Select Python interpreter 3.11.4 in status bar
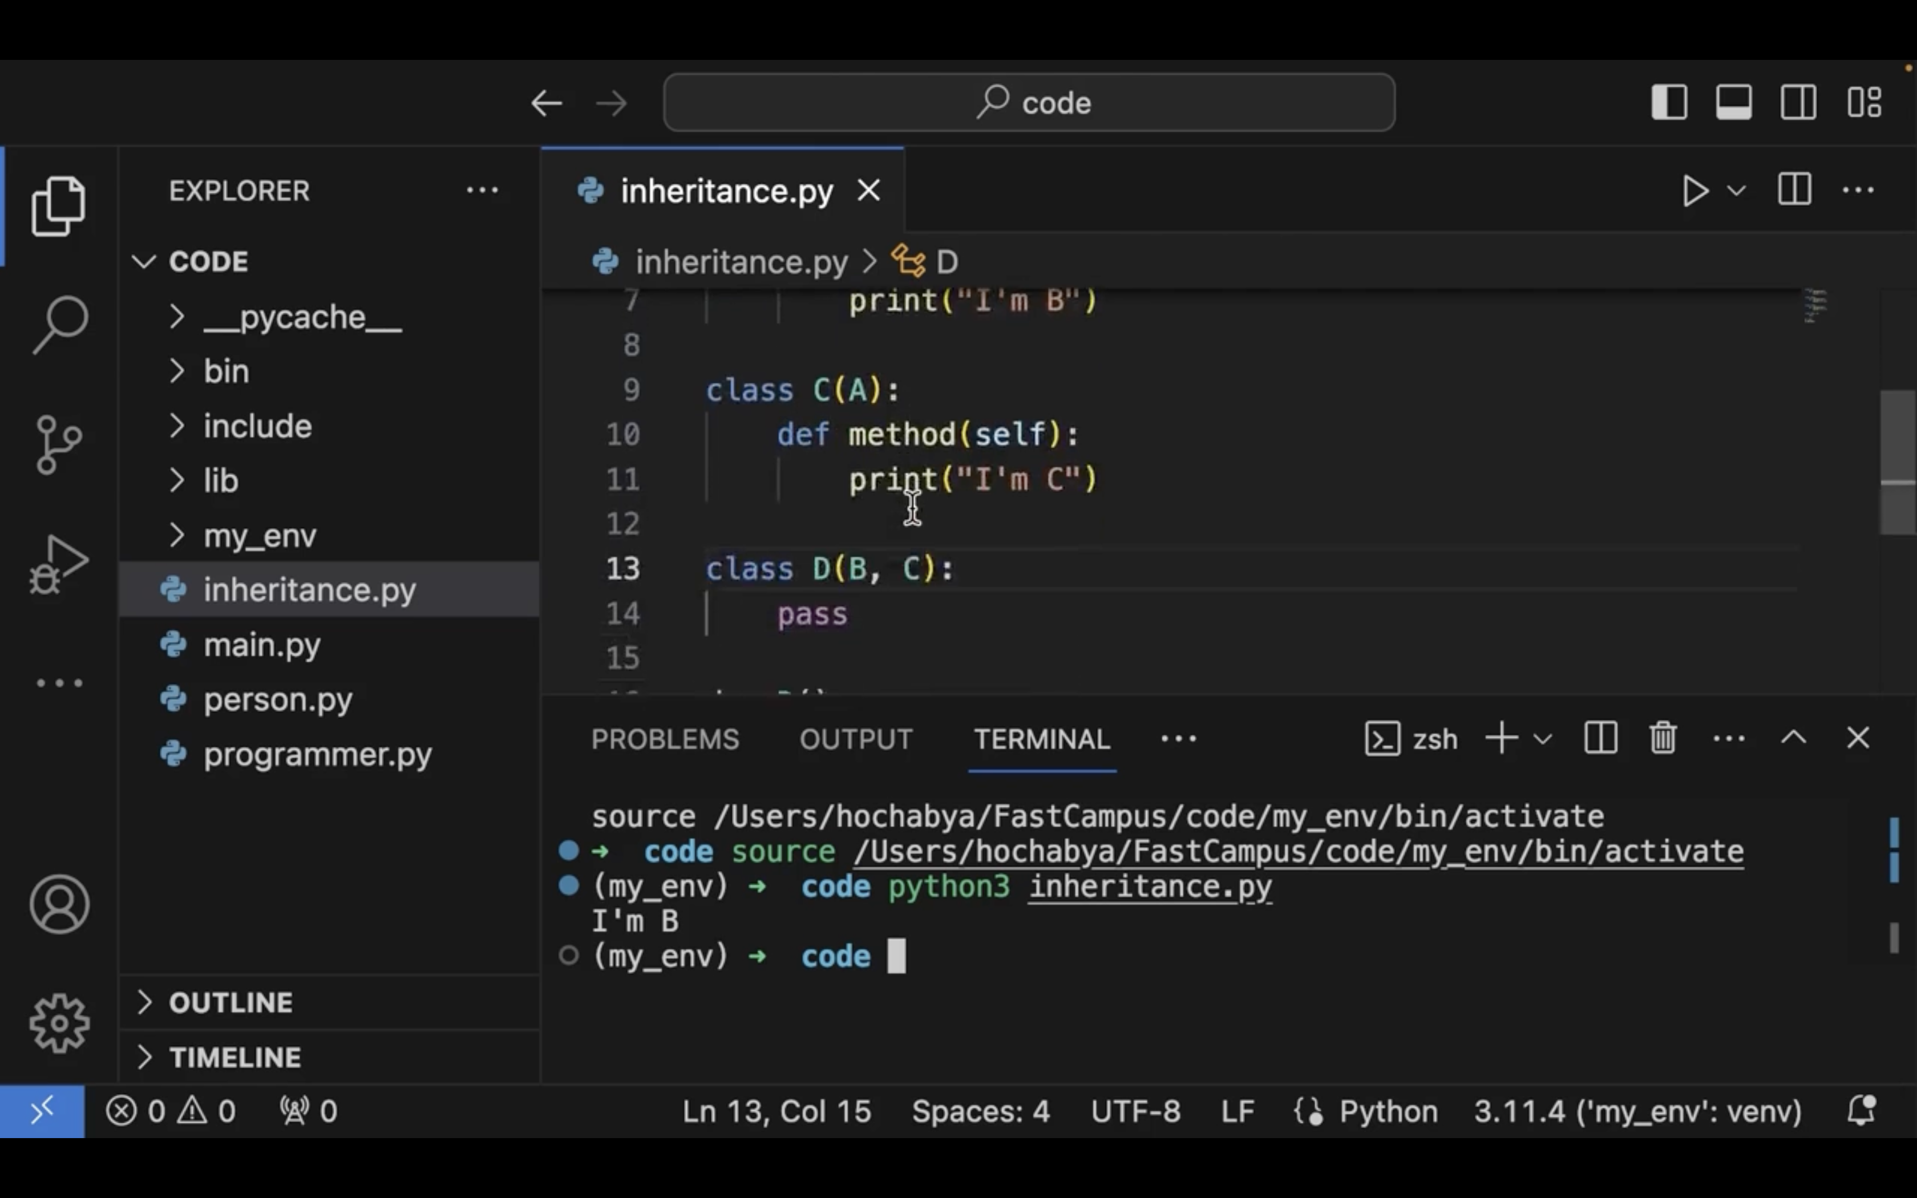This screenshot has width=1917, height=1198. pos(1636,1111)
